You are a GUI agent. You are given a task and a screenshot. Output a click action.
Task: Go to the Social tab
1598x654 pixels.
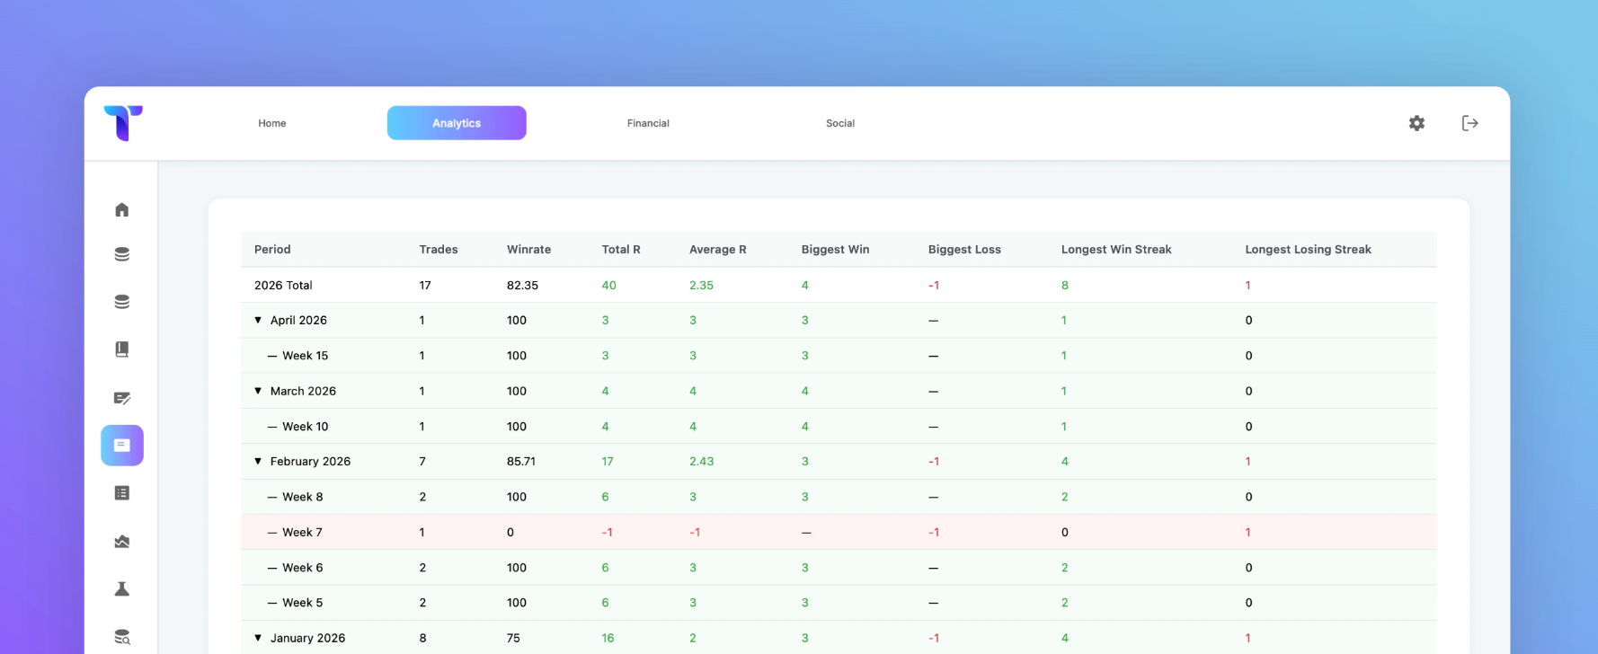(840, 123)
